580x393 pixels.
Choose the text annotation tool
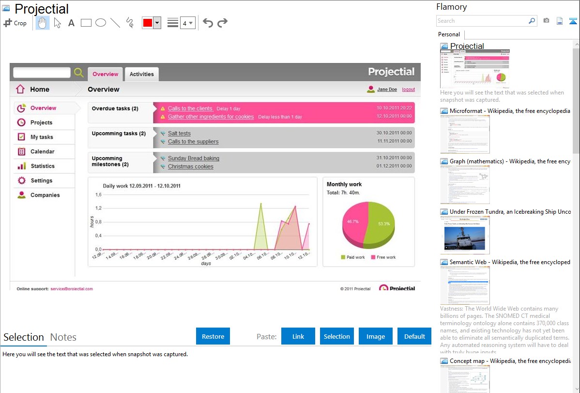[x=71, y=23]
